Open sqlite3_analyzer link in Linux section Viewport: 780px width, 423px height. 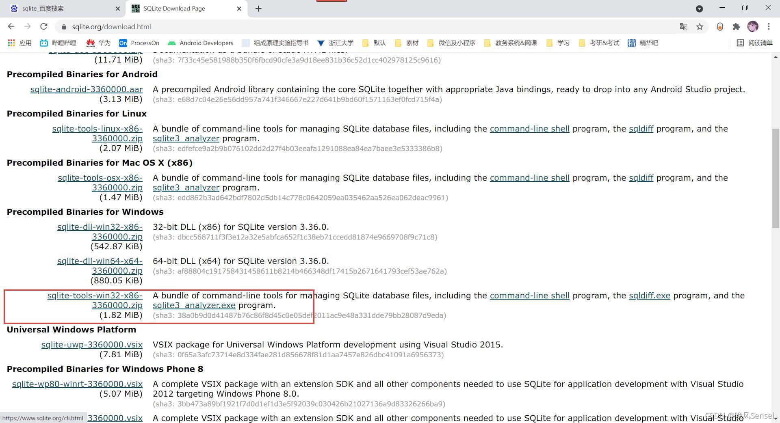(x=186, y=138)
